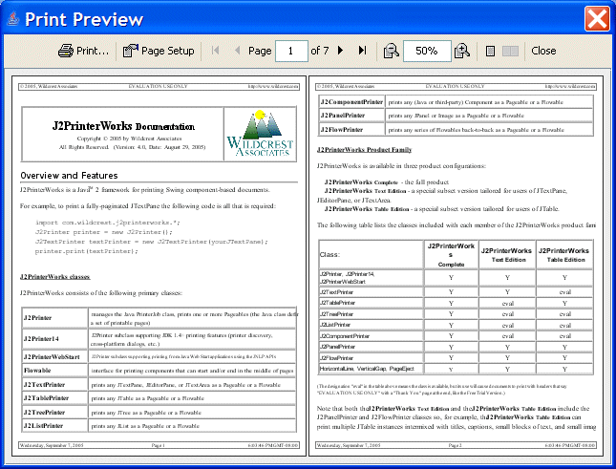Jump to last page arrow

click(362, 51)
